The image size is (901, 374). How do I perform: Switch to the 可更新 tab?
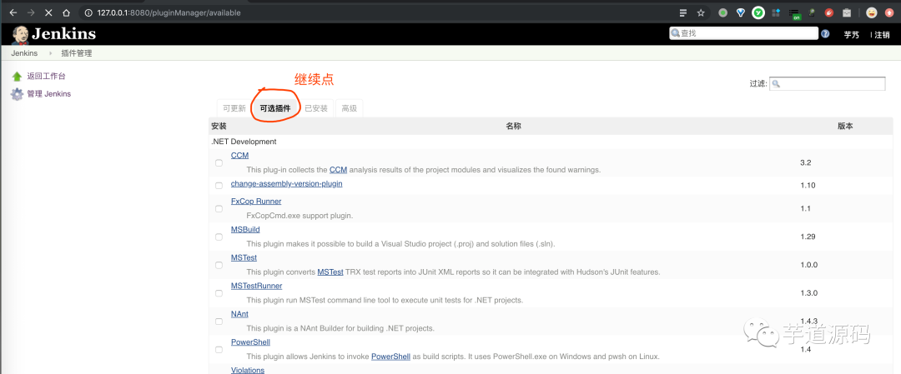[x=234, y=108]
